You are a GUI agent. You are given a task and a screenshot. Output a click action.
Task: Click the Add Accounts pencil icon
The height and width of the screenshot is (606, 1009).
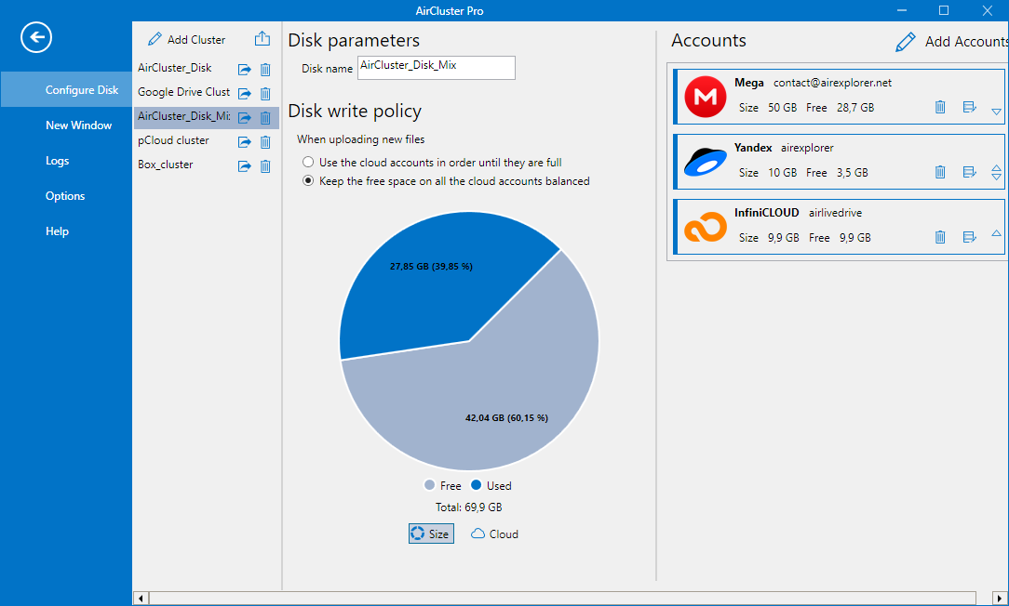coord(905,42)
